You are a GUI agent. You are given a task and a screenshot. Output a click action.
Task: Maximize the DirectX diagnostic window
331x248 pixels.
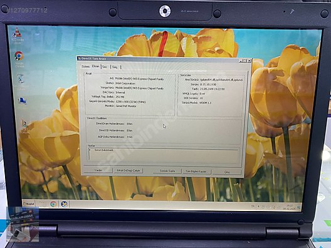tap(245, 61)
